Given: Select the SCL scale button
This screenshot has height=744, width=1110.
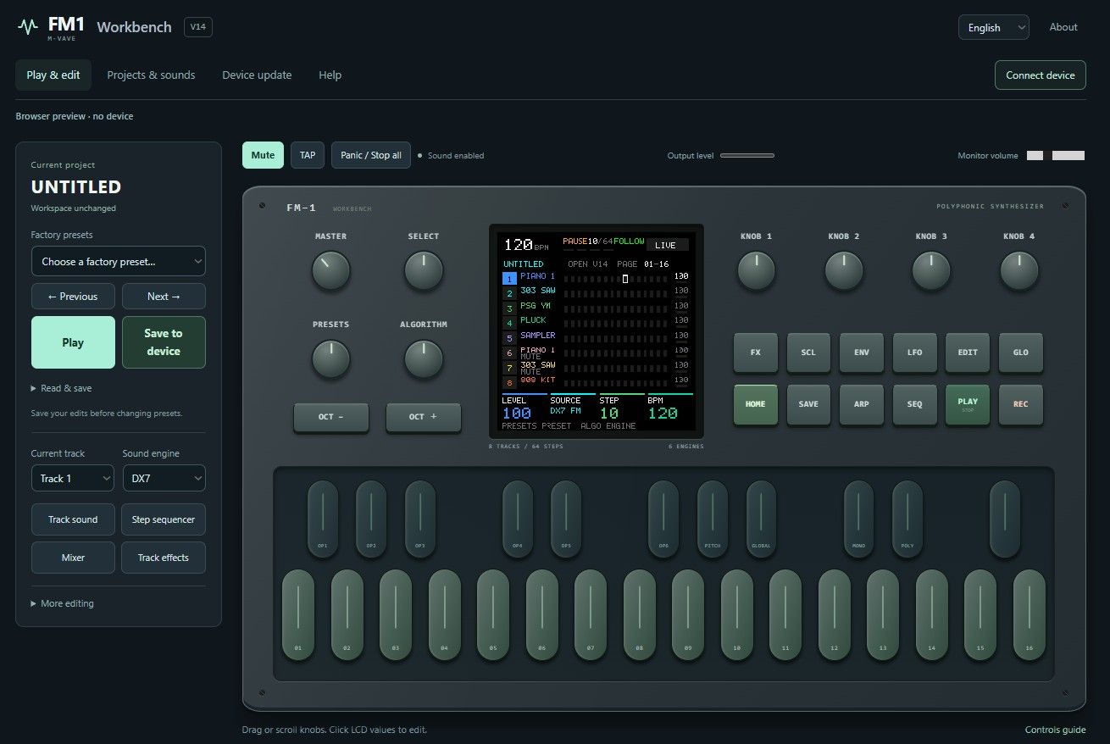Looking at the screenshot, I should click(x=808, y=353).
